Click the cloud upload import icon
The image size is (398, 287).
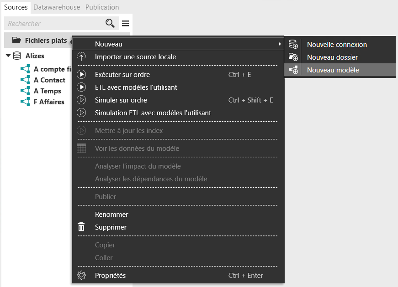[x=81, y=57]
